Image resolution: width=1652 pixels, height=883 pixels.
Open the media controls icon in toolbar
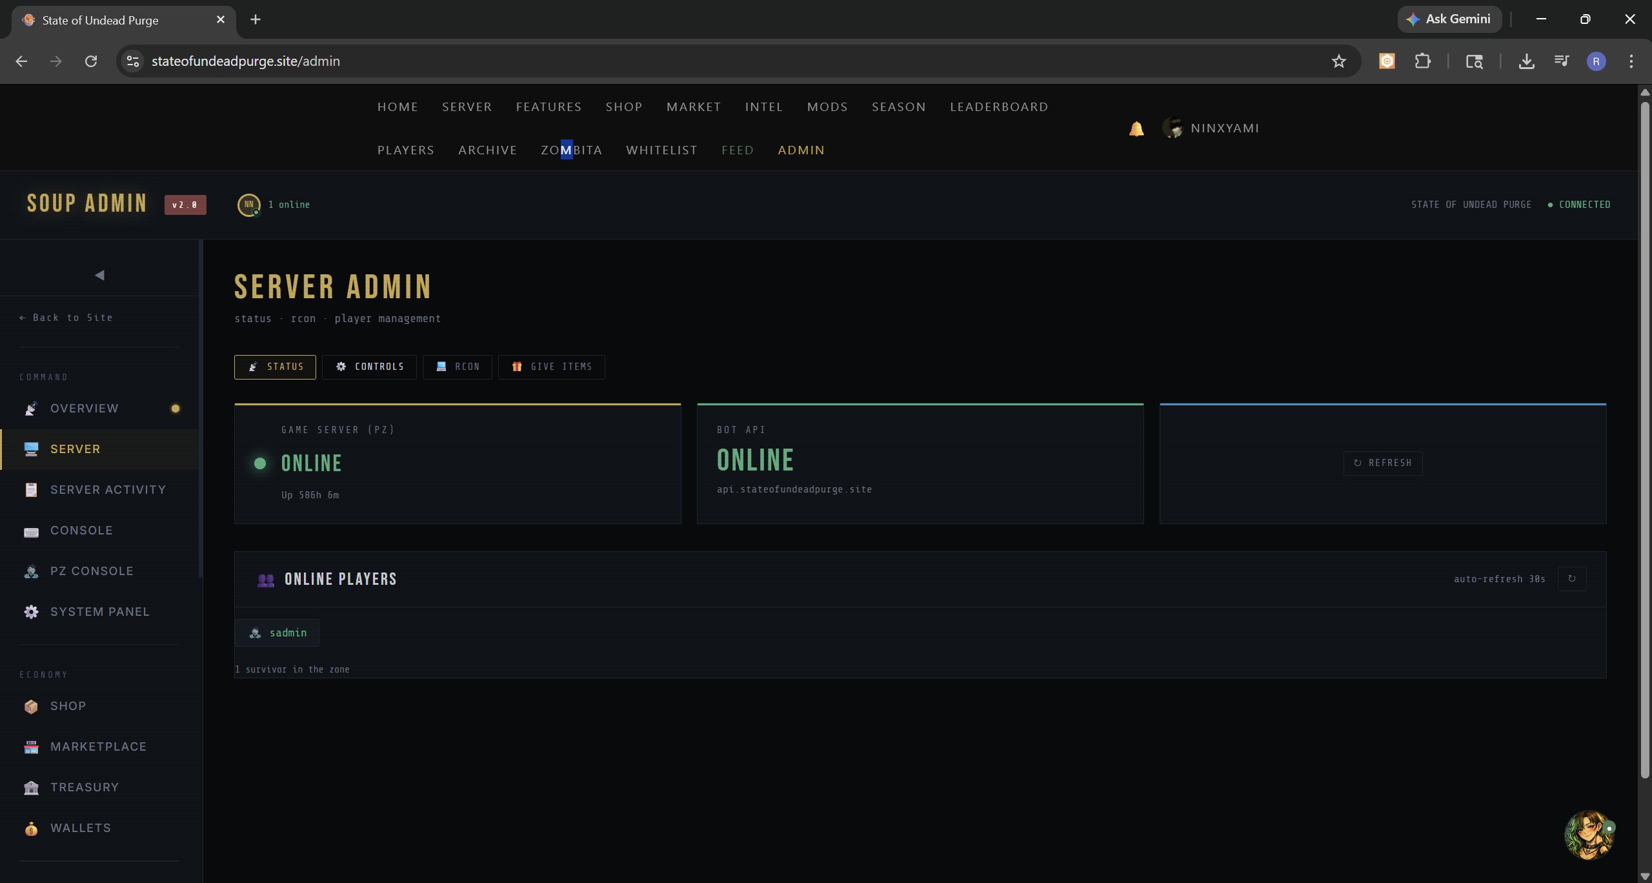pyautogui.click(x=1562, y=61)
